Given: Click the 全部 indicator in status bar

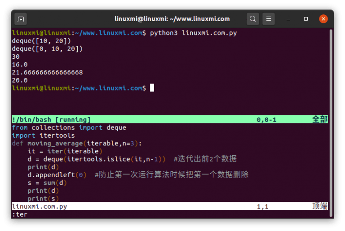Looking at the screenshot, I should (320, 120).
